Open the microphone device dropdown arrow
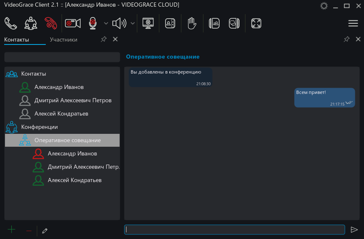 click(x=106, y=23)
